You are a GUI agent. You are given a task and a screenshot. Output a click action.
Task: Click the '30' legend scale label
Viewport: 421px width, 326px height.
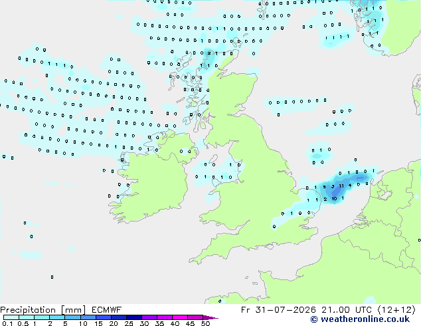pyautogui.click(x=144, y=323)
